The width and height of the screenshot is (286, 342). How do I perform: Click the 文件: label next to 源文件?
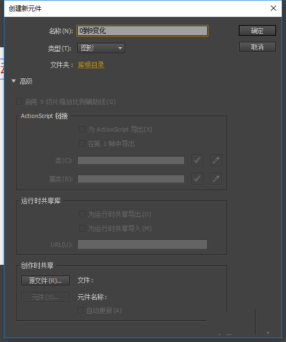click(85, 281)
